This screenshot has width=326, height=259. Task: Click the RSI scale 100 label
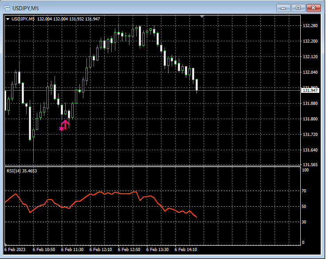pos(305,170)
